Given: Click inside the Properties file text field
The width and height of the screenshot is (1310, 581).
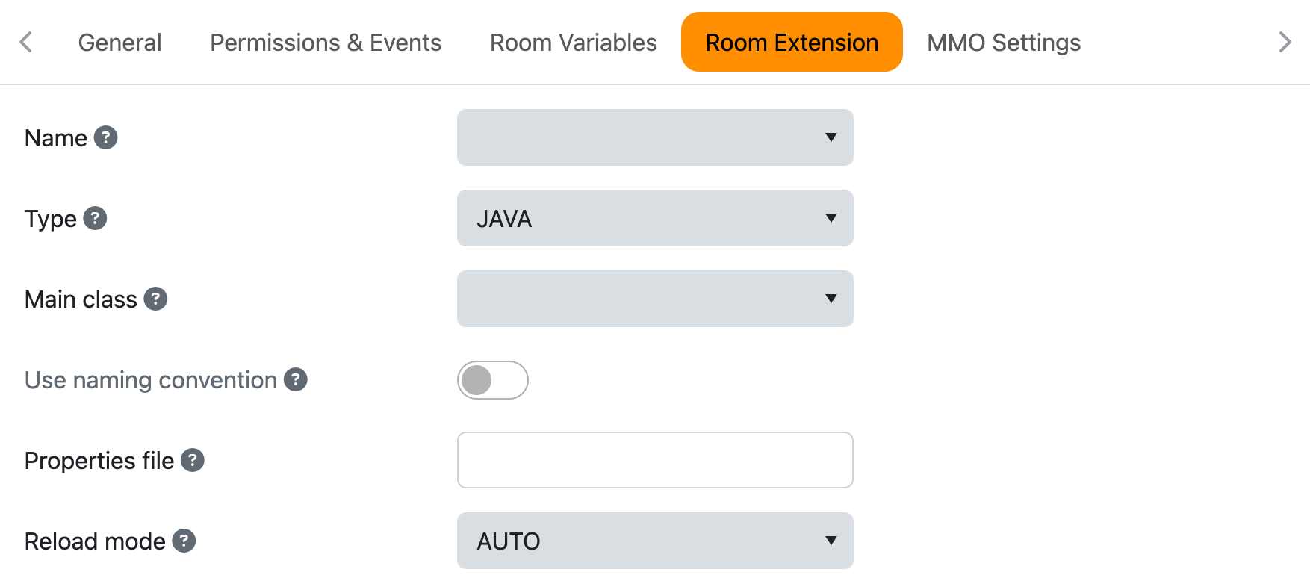Looking at the screenshot, I should tap(655, 460).
